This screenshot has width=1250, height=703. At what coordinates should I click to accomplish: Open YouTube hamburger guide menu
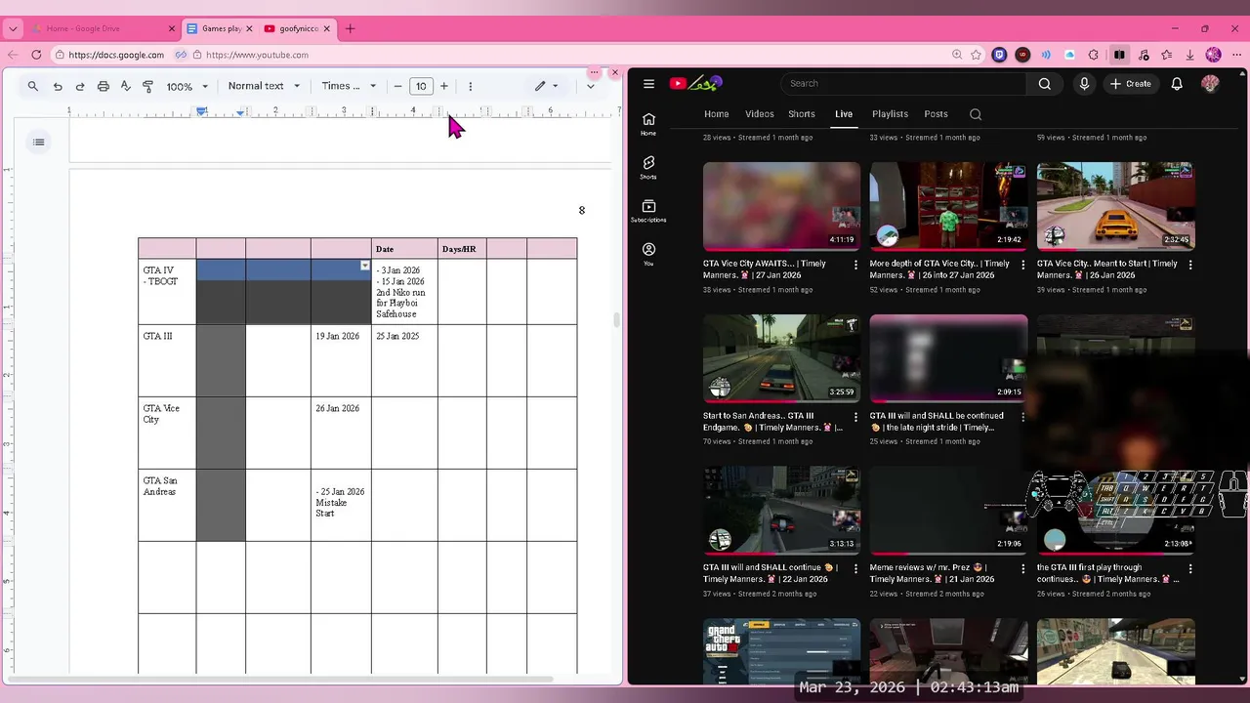(648, 84)
